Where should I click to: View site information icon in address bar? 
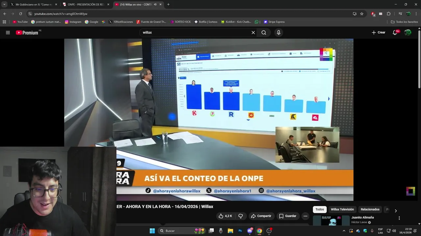(x=30, y=14)
